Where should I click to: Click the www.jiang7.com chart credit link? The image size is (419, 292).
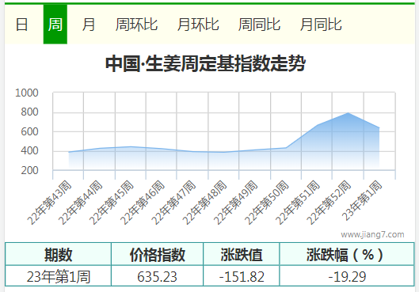click(x=372, y=234)
